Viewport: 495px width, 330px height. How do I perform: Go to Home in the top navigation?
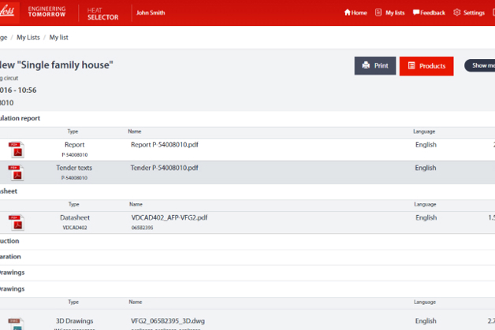pyautogui.click(x=355, y=13)
